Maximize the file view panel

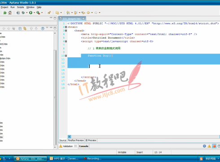55,28
